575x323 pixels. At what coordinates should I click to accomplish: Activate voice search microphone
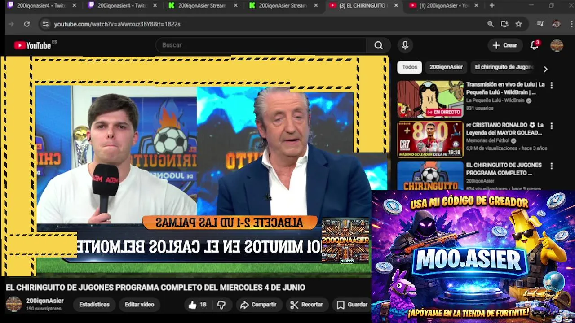[405, 45]
